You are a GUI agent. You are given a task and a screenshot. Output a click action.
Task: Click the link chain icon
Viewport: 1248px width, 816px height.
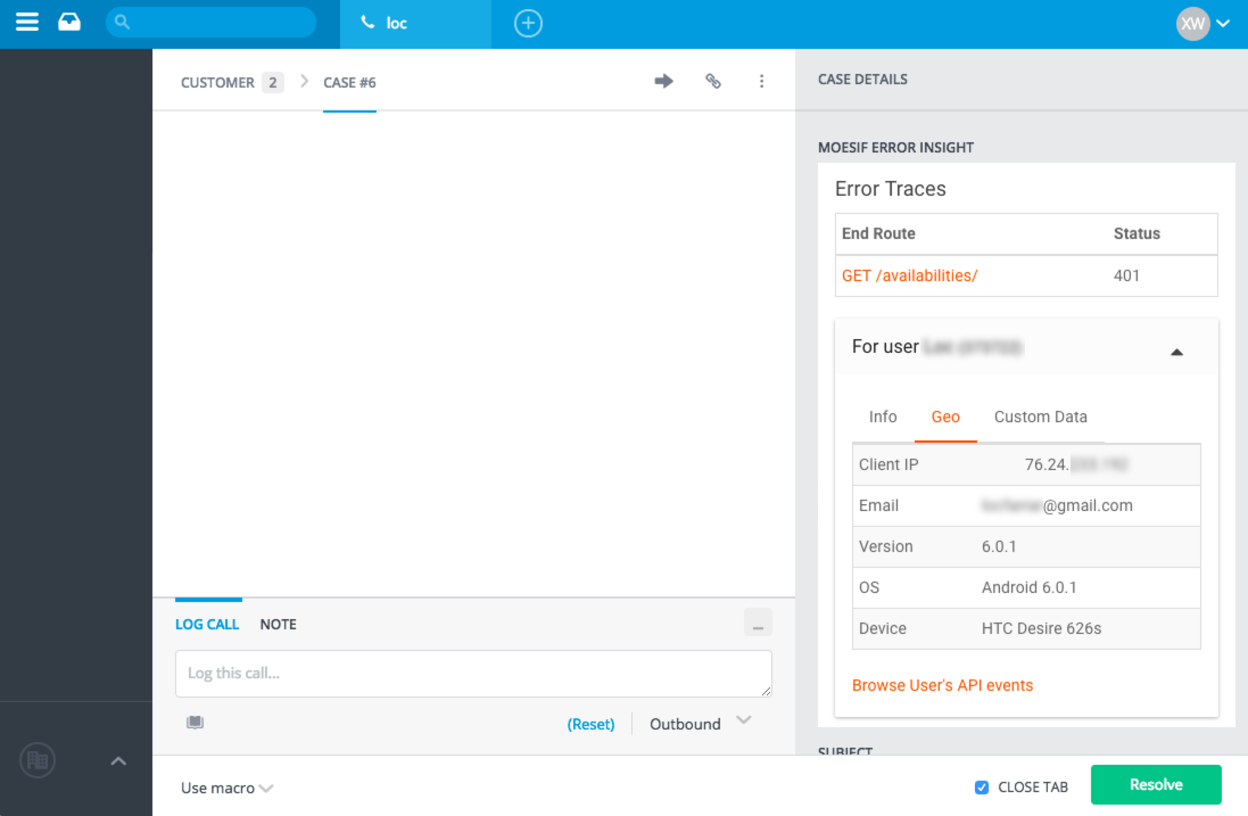(x=713, y=81)
